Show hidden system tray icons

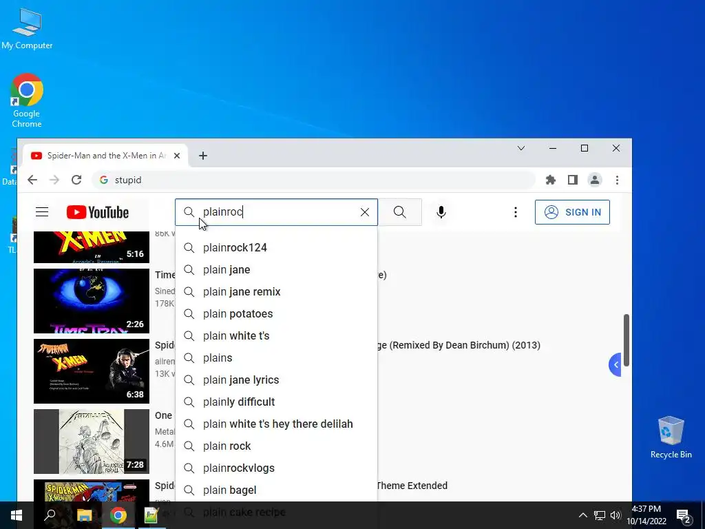(x=582, y=515)
